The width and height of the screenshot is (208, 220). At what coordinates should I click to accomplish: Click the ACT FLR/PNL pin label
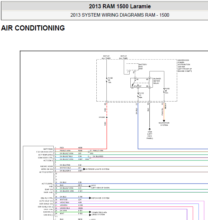point(47,184)
